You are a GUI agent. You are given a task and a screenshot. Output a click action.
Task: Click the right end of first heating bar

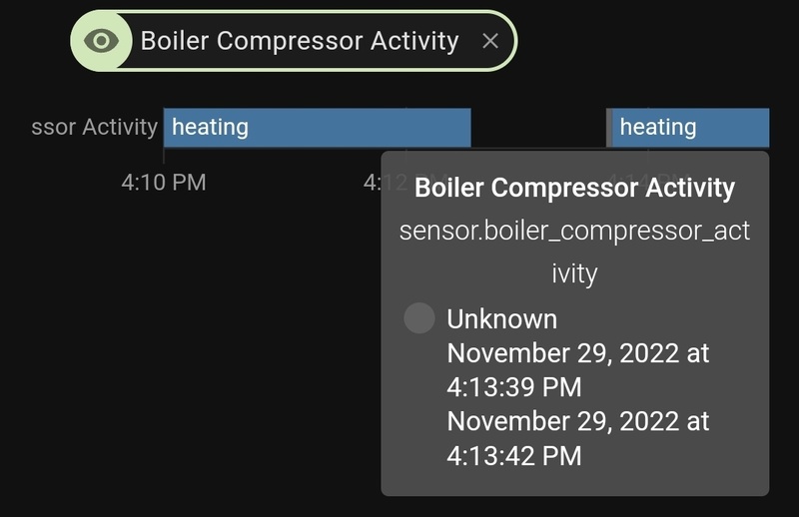463,128
